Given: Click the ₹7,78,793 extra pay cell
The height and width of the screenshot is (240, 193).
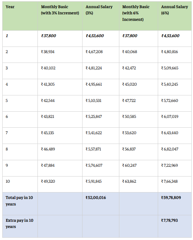Looking at the screenshot, I should (x=170, y=220).
